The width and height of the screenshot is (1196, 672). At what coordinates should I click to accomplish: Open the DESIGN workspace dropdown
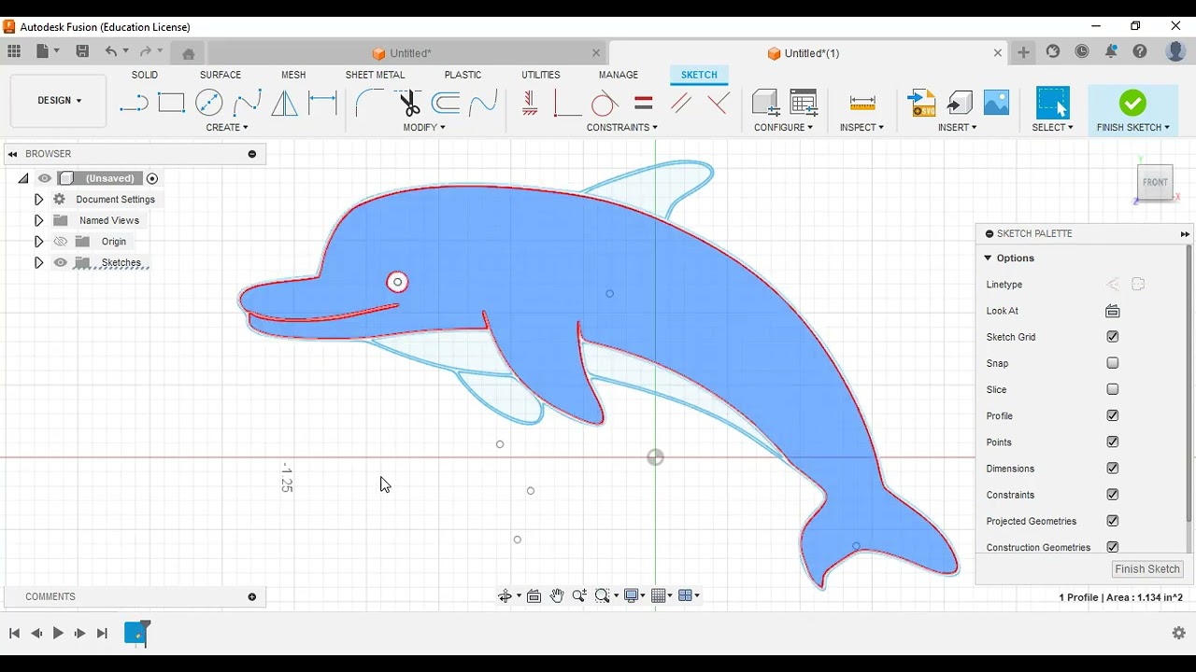59,101
